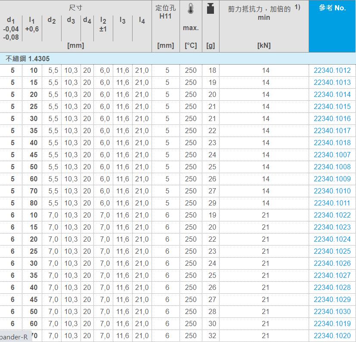356x342 pixels.
Task: Select reference 22340.1009
Action: pyautogui.click(x=332, y=179)
